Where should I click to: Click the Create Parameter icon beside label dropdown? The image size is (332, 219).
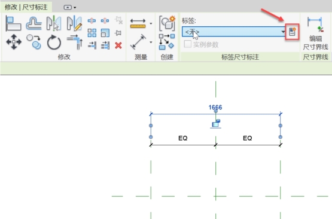pyautogui.click(x=292, y=32)
